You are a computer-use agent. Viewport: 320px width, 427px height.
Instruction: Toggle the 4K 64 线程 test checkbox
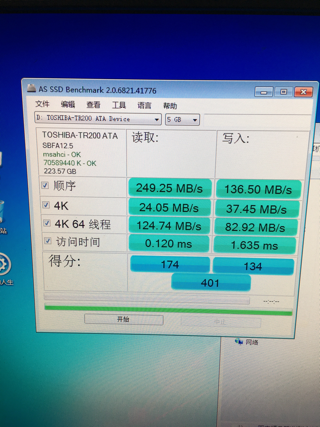pos(47,224)
